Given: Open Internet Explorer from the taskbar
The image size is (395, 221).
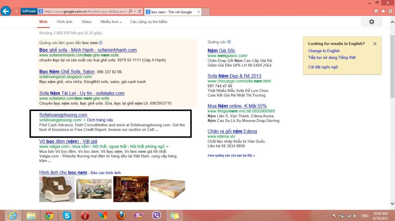Looking at the screenshot, I should click(x=13, y=216).
